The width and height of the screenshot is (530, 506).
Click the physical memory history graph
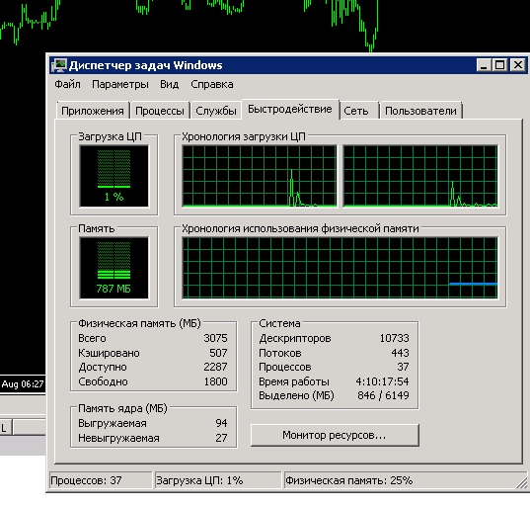point(341,268)
